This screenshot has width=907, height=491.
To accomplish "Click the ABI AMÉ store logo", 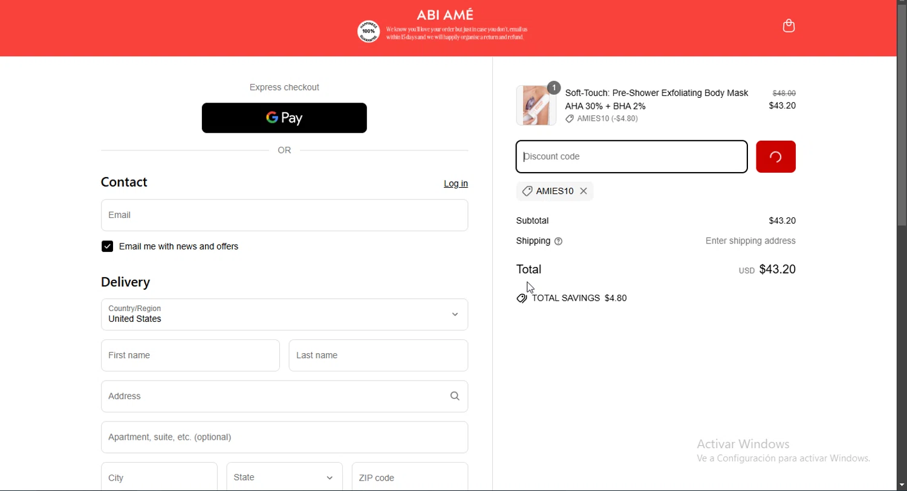I will [x=446, y=14].
